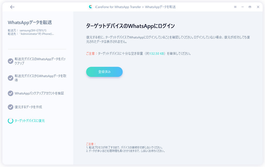Viewport: 265px width, 167px height.
Task: Click source device samsung(SM-G781U1) text
Action: point(33,31)
